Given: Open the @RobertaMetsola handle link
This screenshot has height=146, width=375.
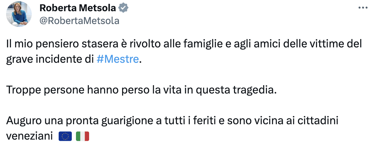Looking at the screenshot, I should click(x=79, y=21).
